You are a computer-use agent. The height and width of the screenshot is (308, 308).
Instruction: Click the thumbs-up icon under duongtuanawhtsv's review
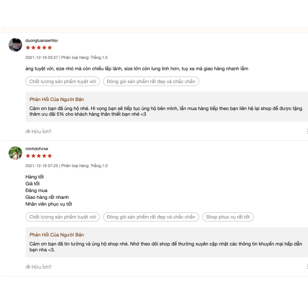[28, 131]
